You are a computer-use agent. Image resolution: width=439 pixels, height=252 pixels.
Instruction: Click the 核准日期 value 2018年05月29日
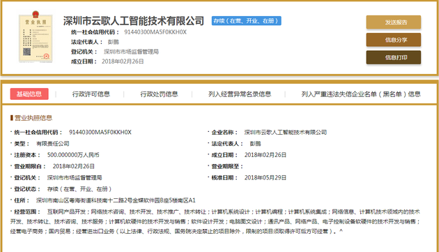(x=265, y=177)
